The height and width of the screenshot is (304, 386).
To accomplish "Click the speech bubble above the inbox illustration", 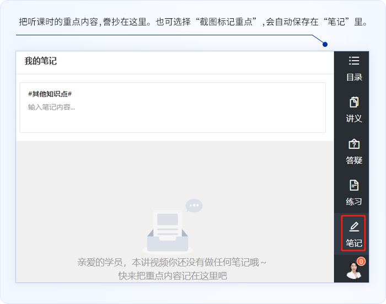I will [x=194, y=206].
